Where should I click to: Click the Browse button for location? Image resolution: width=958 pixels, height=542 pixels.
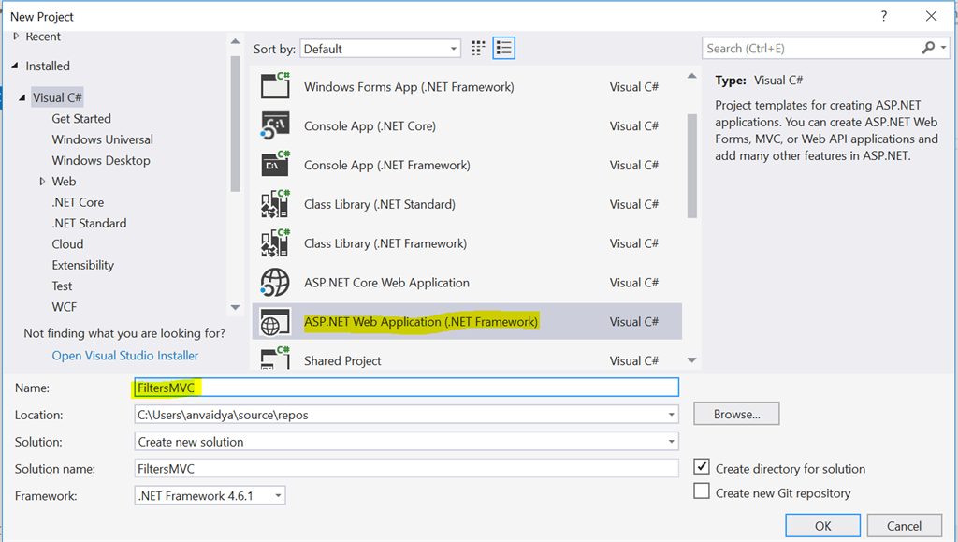pos(735,413)
